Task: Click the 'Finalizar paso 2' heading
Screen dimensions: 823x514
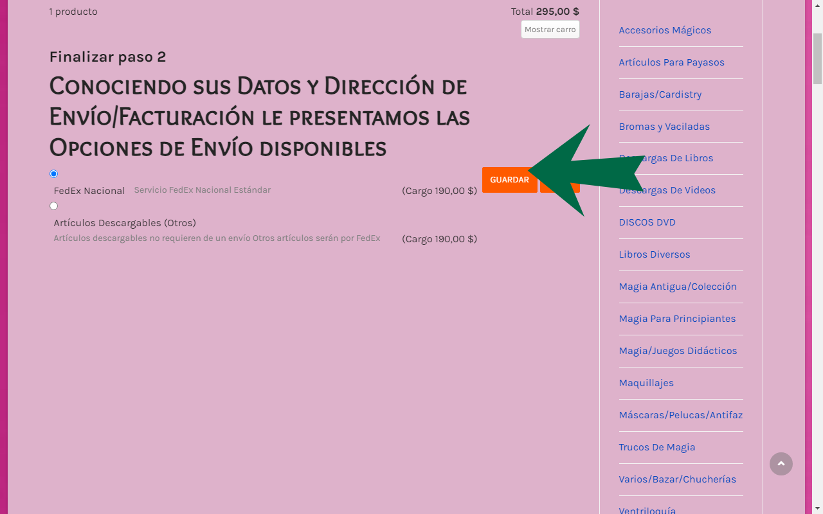Action: [108, 57]
